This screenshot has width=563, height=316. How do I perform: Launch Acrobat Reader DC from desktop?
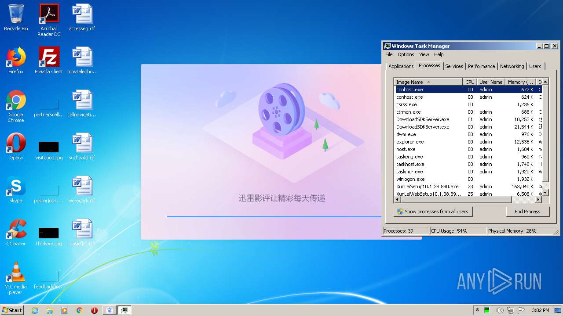(x=49, y=20)
